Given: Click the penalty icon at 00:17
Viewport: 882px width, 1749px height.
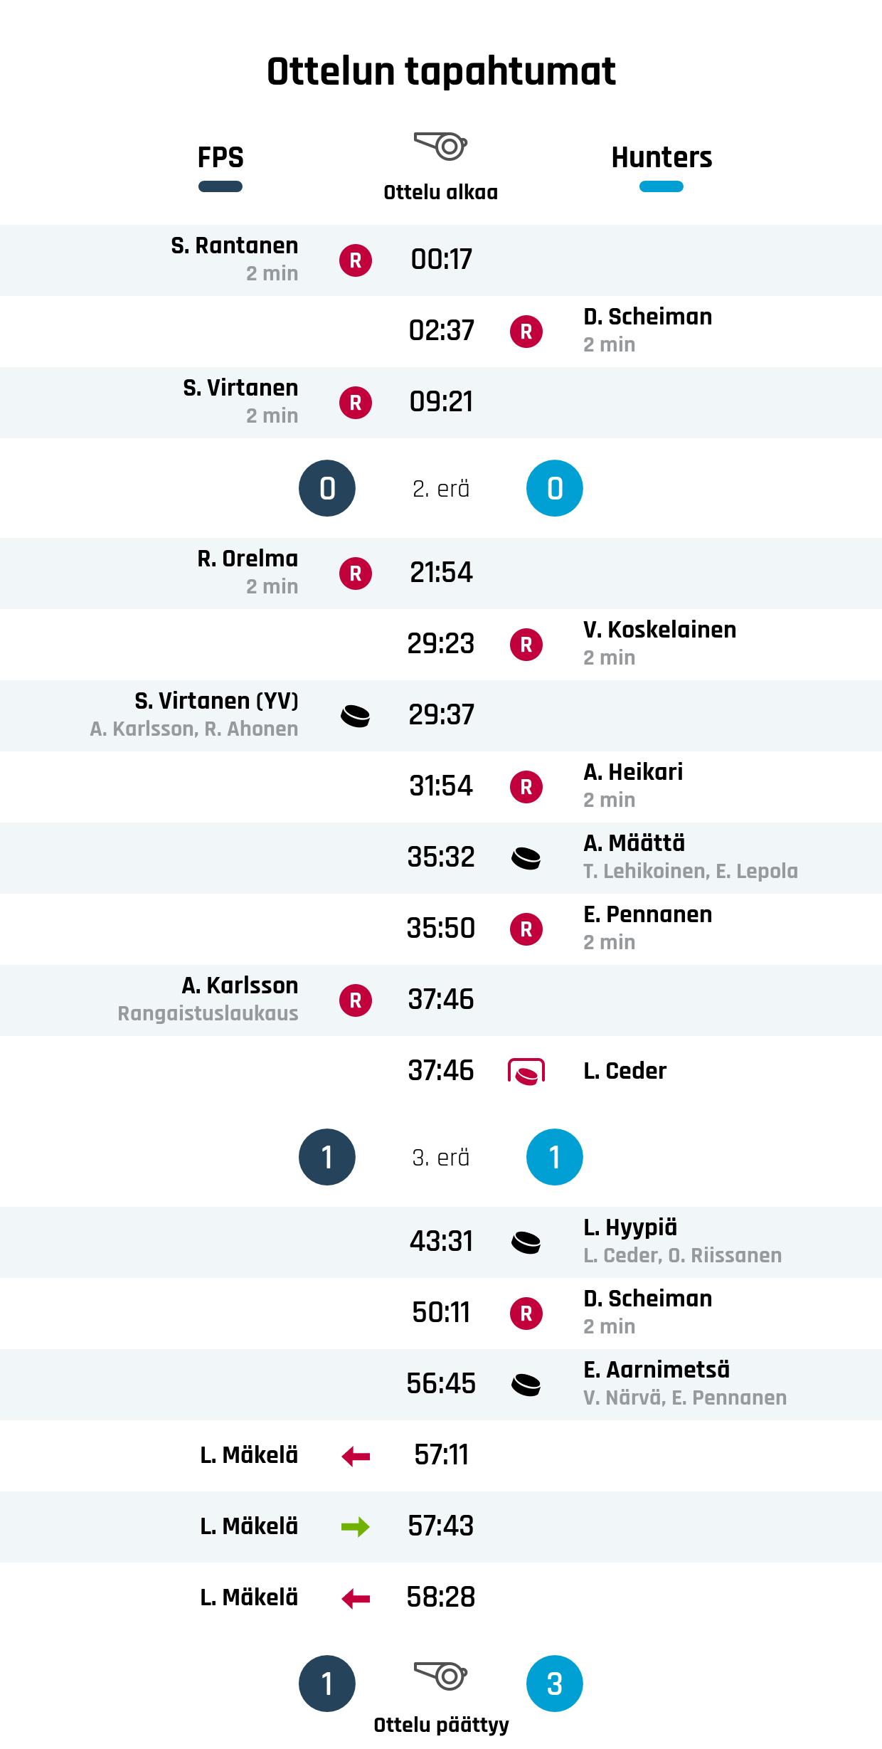Looking at the screenshot, I should [x=356, y=260].
